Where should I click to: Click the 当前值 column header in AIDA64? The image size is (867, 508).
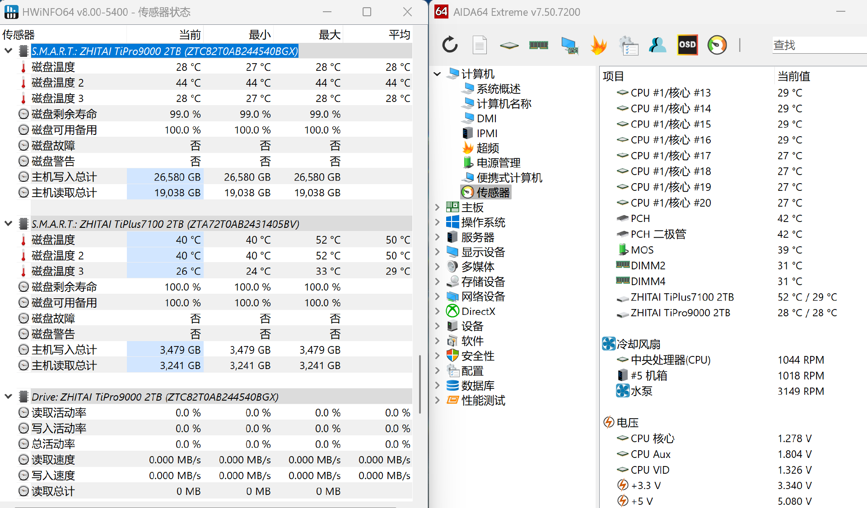point(794,76)
